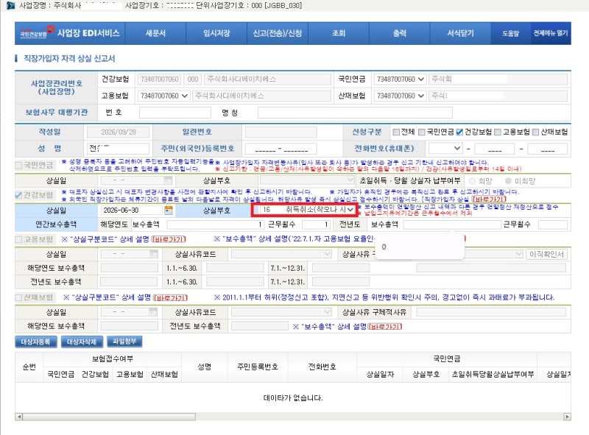
Task: Click the 순번 column header
Action: [x=29, y=367]
